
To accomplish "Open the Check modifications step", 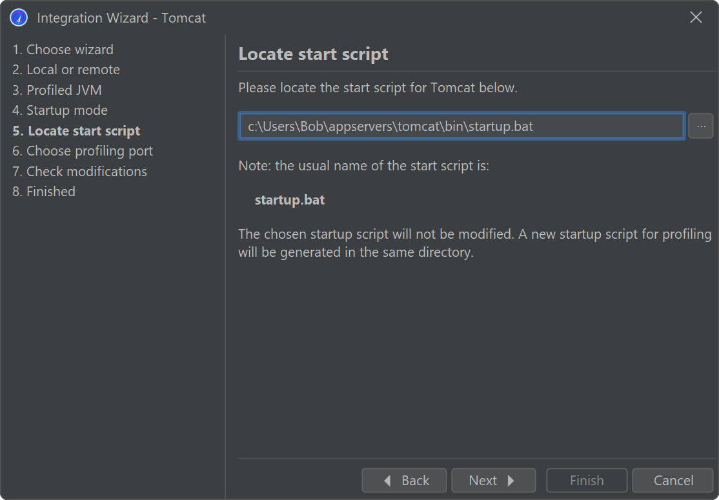I will coord(79,172).
